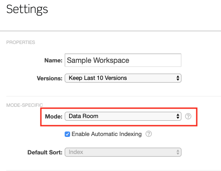Click the Name field label
The height and width of the screenshot is (171, 221).
click(x=53, y=61)
